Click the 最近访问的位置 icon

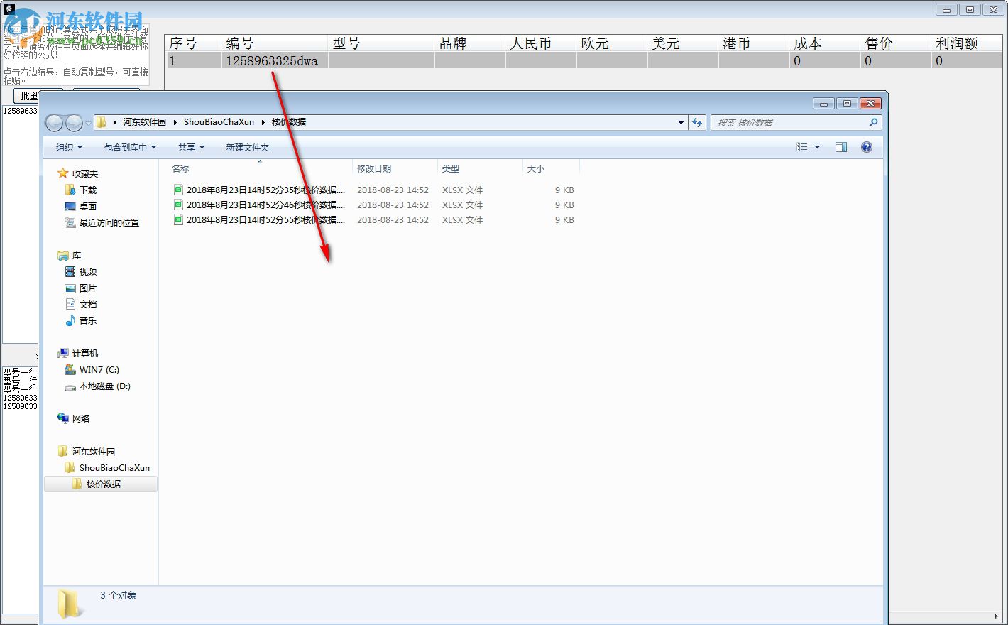[x=70, y=222]
